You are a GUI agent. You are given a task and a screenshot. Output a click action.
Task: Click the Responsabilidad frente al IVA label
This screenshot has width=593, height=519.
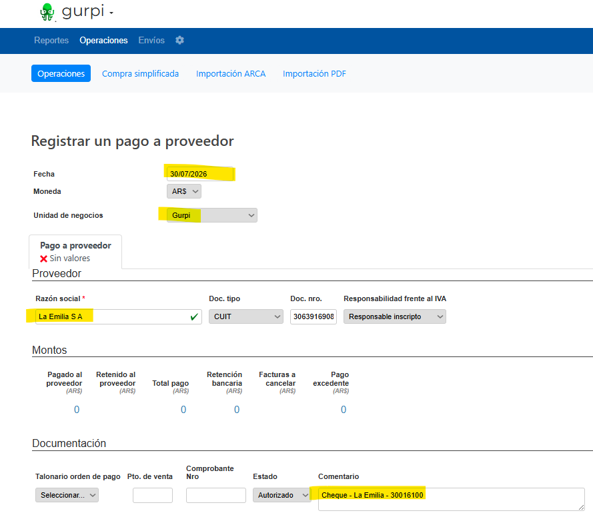point(395,298)
